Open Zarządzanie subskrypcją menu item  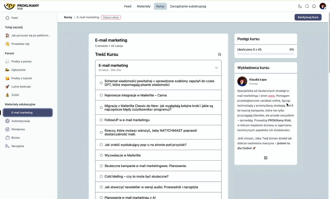click(x=188, y=6)
